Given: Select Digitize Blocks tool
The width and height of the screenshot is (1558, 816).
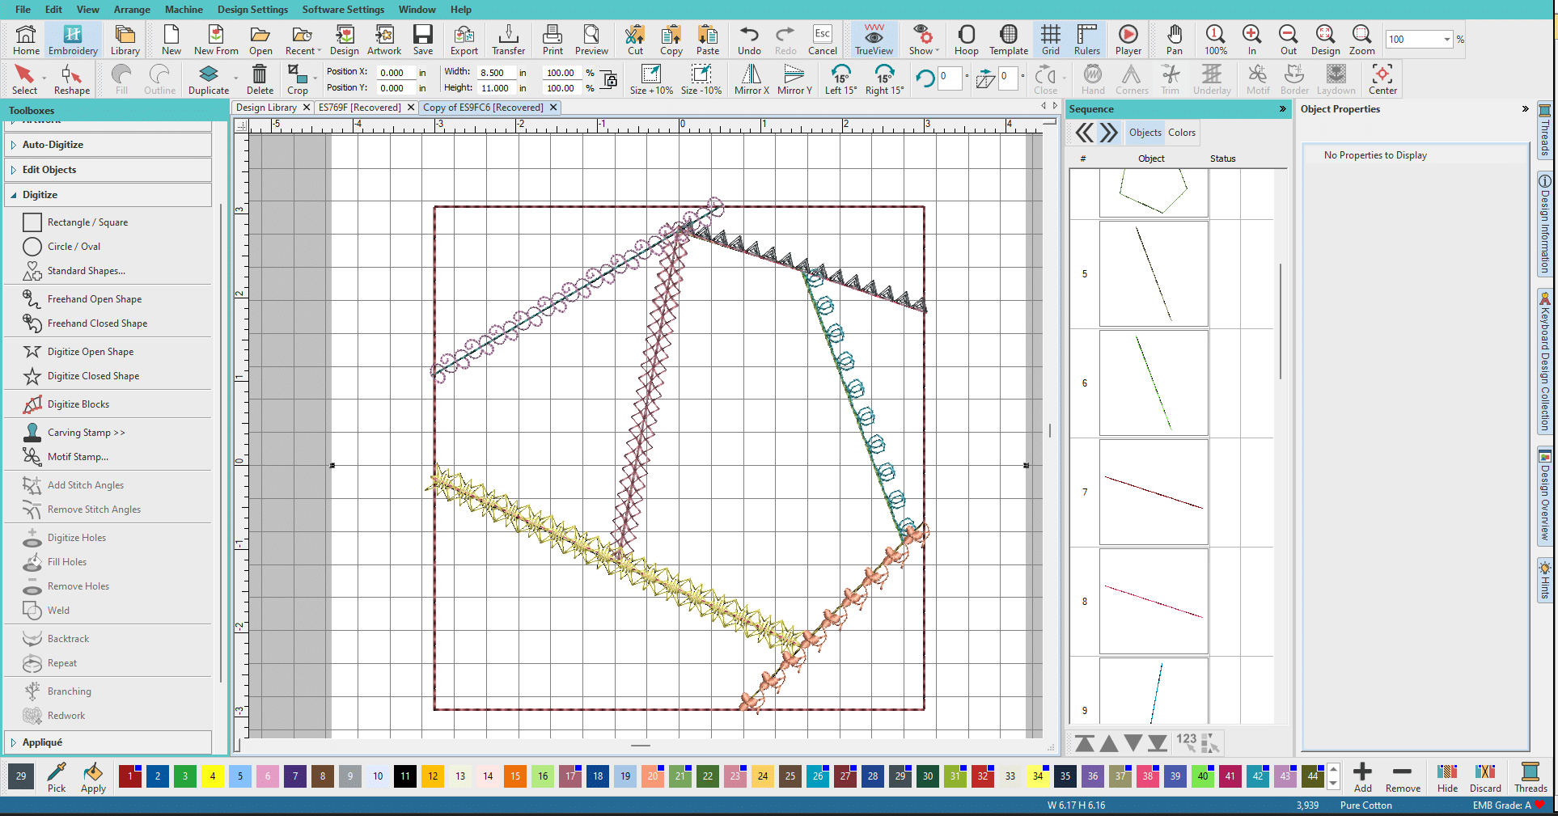Looking at the screenshot, I should [78, 404].
